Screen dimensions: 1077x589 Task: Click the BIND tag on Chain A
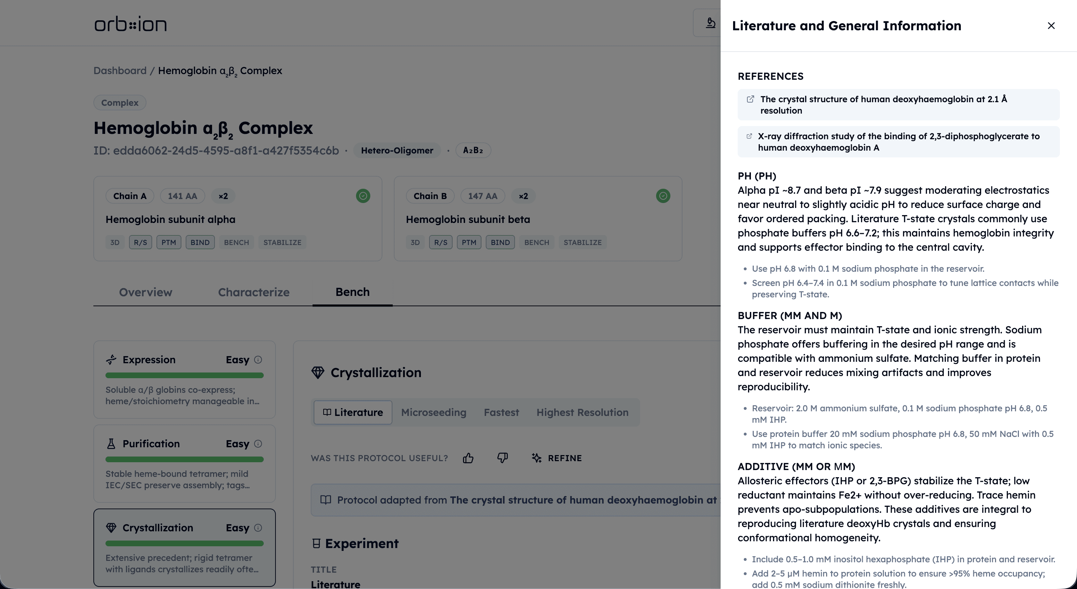pos(200,242)
